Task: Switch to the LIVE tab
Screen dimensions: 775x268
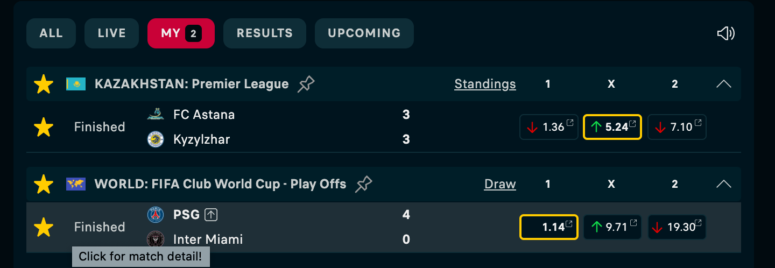Action: click(x=112, y=33)
